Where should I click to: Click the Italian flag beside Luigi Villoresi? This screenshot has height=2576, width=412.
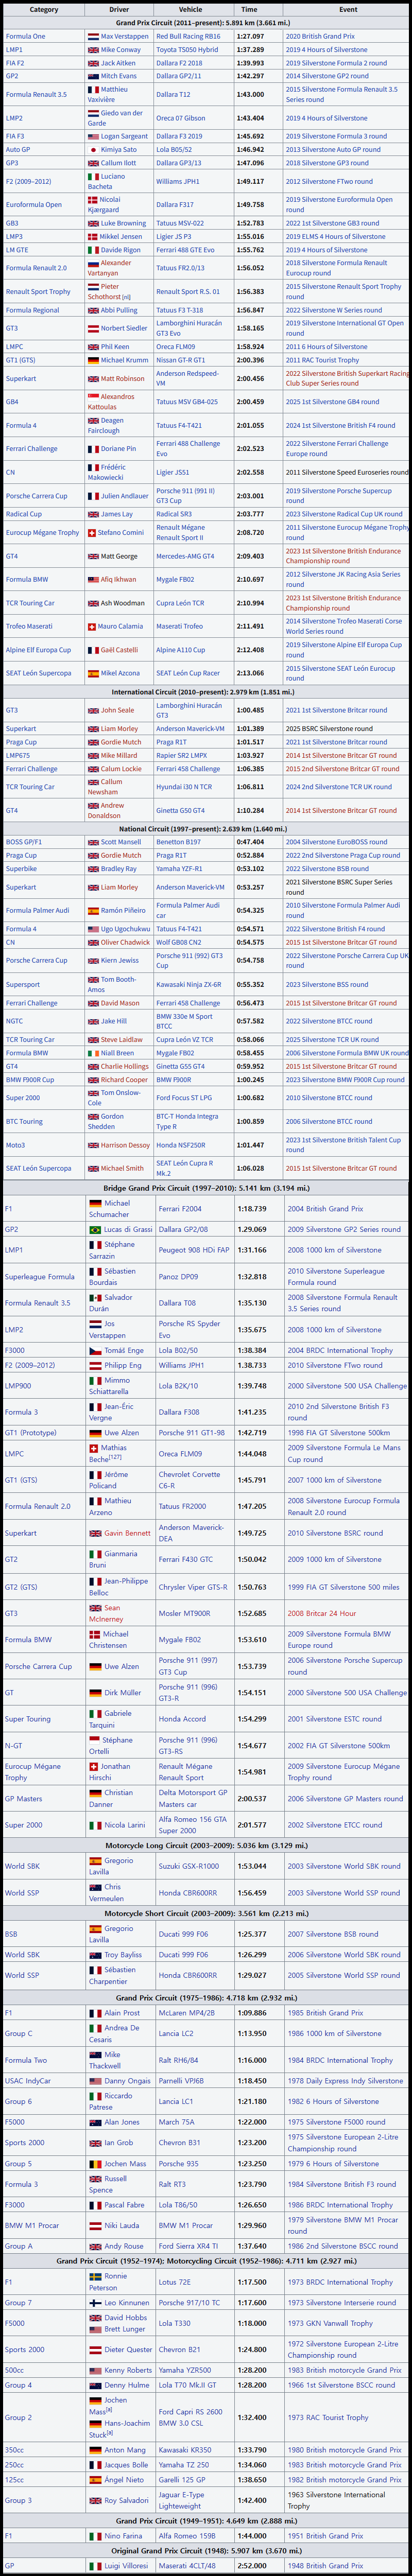tap(96, 2566)
